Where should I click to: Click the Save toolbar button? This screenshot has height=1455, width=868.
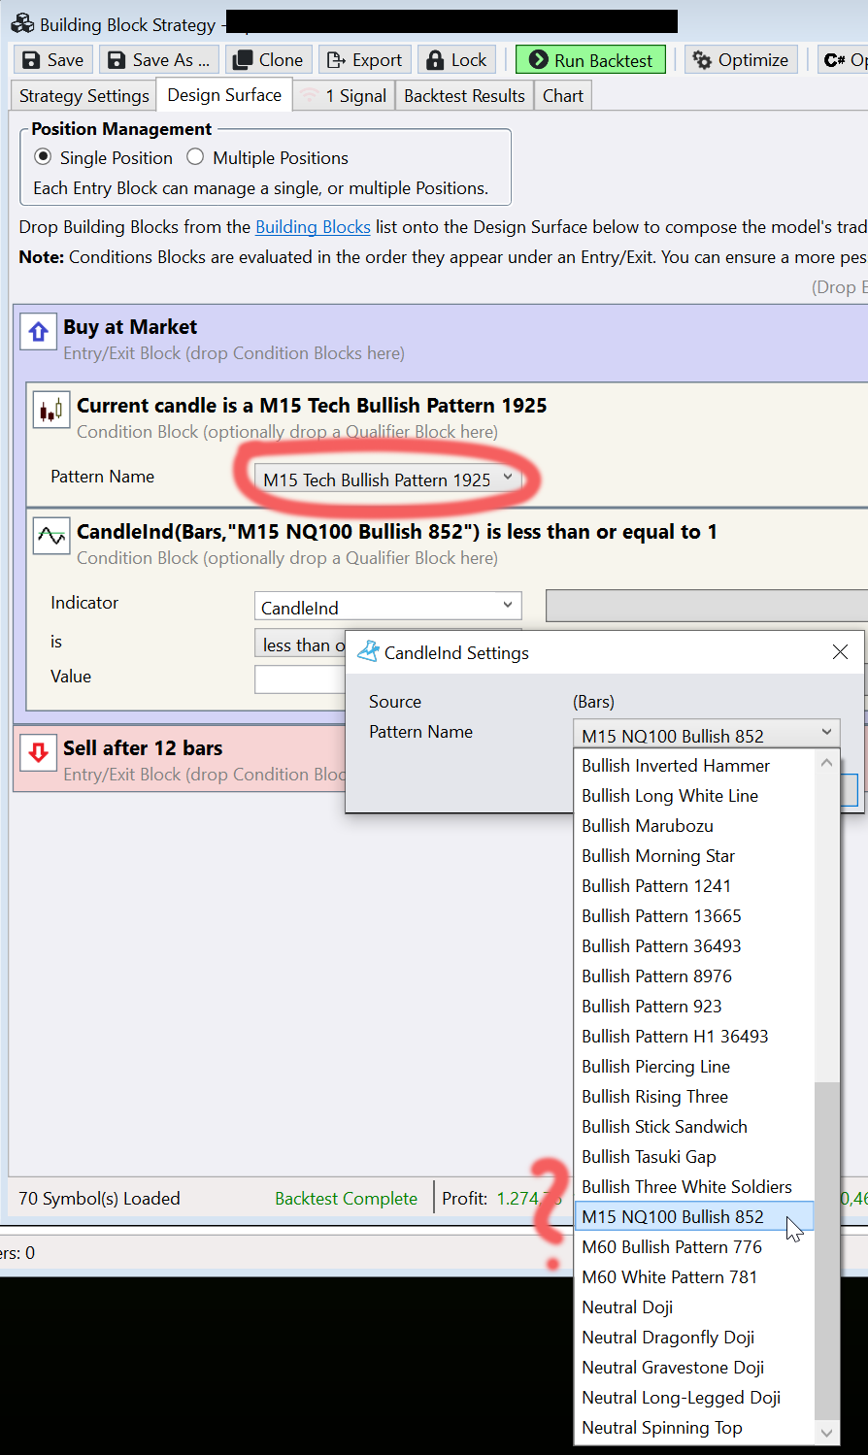53,60
